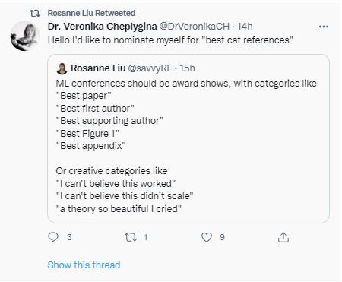Viewport: 342px width, 282px height.
Task: Click the reply speech bubble icon
Action: 53,237
